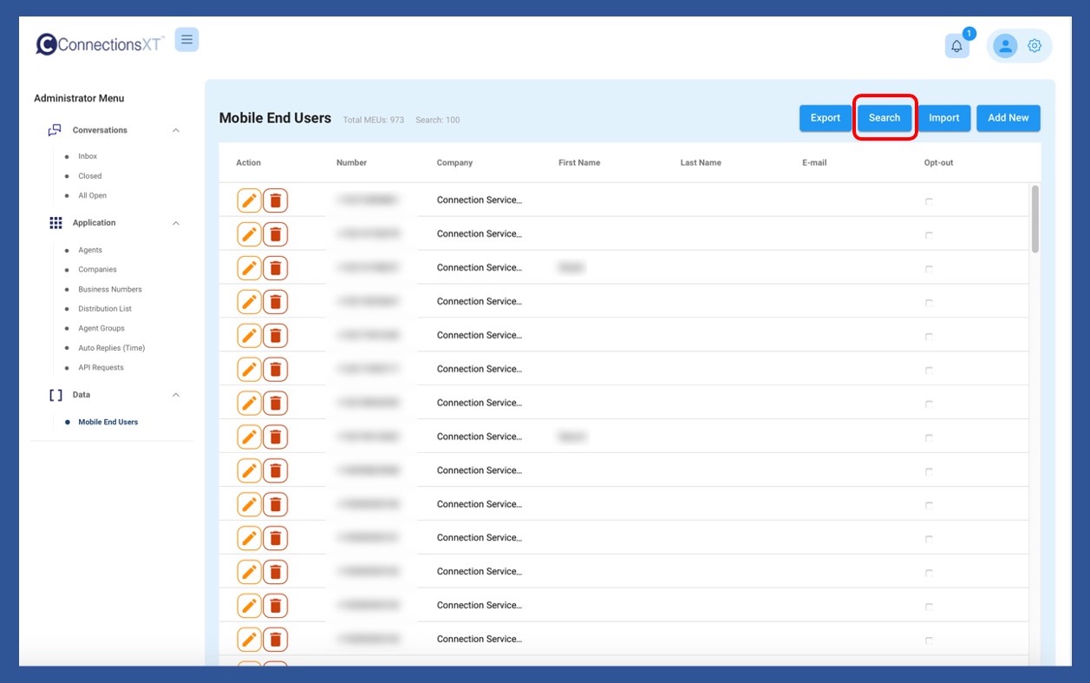Open the settings gear icon
This screenshot has height=683, width=1090.
1035,46
